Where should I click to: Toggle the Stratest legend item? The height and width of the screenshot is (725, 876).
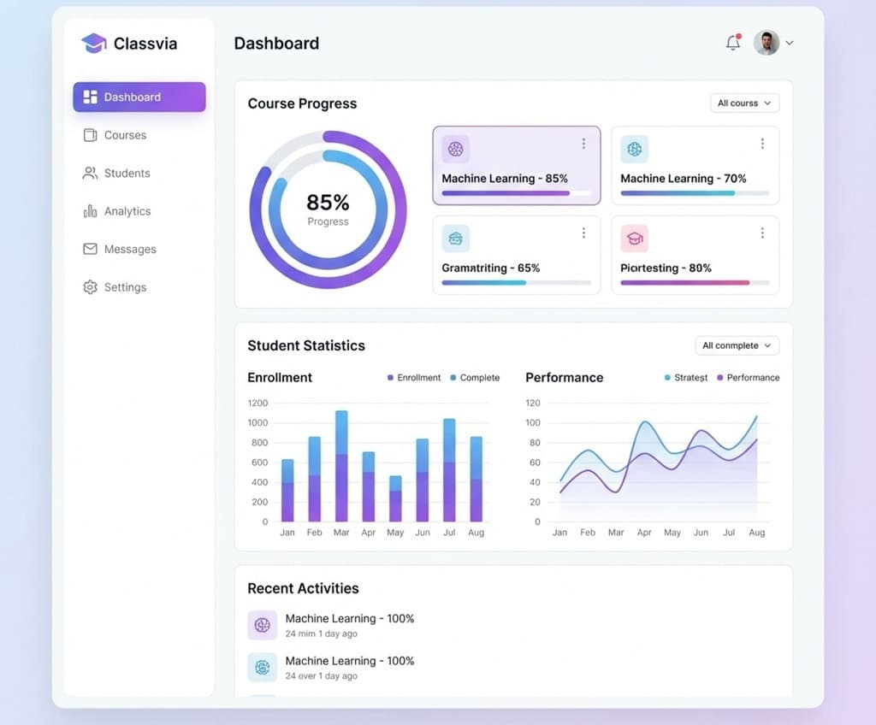685,378
